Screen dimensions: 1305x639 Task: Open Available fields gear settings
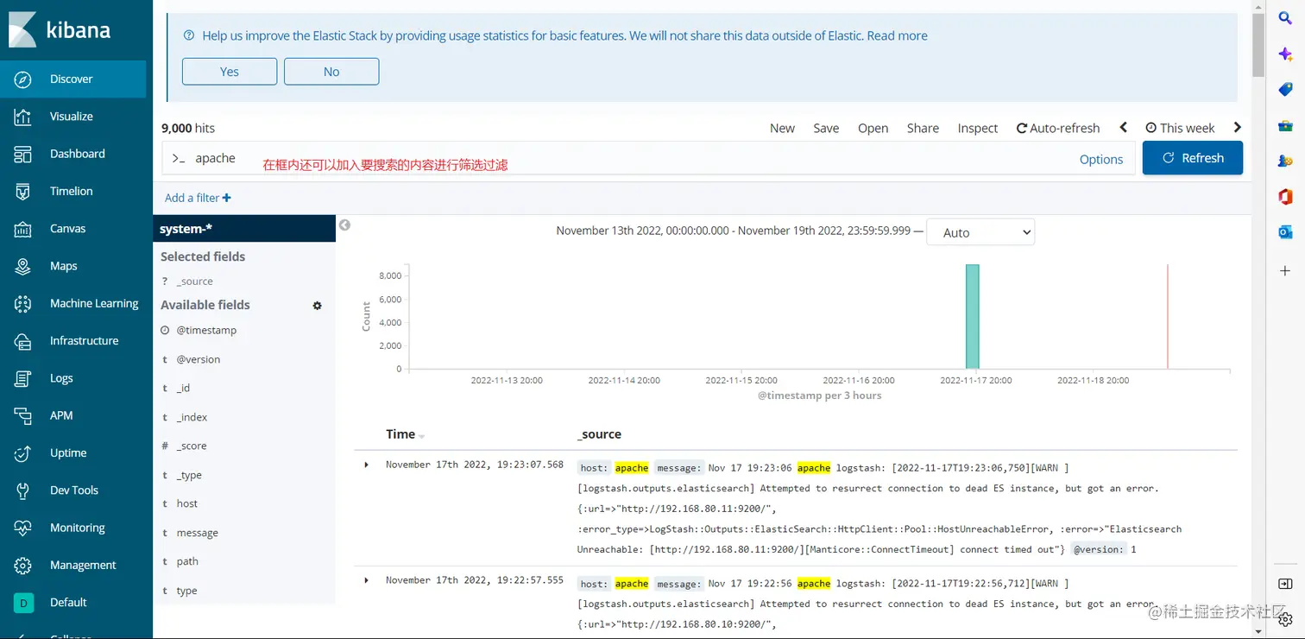(317, 306)
